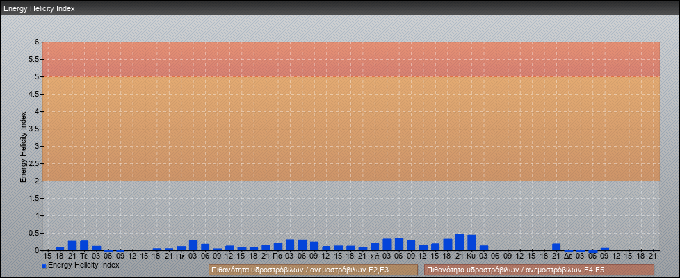Click the Energy Helicity Index legend label
The height and width of the screenshot is (278, 680).
tap(83, 265)
